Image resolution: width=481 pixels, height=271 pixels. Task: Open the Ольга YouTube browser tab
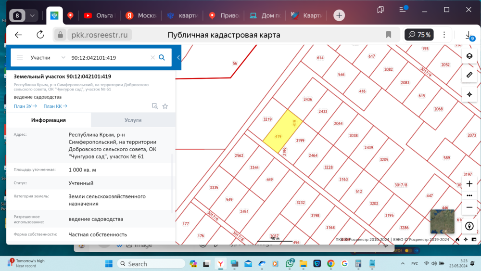pos(100,15)
